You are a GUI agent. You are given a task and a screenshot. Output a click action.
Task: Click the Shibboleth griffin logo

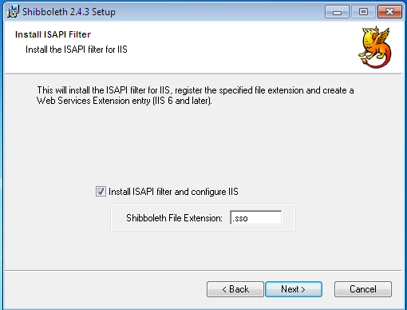click(x=375, y=47)
